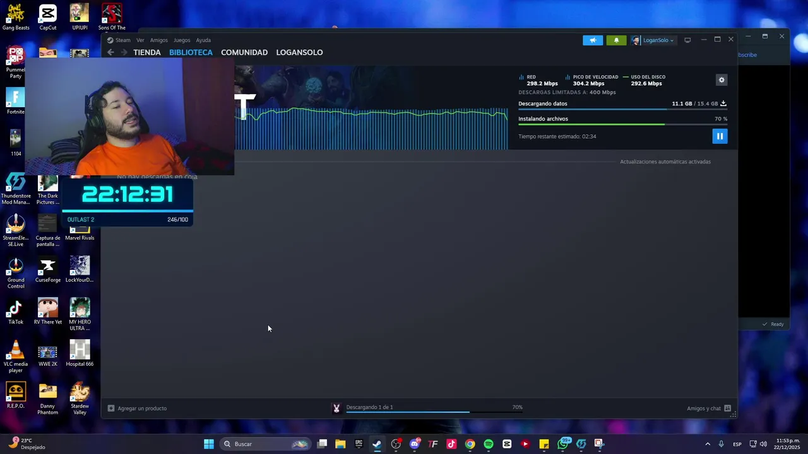Click the LoganSolo profile avatar
808x454 pixels.
636,40
